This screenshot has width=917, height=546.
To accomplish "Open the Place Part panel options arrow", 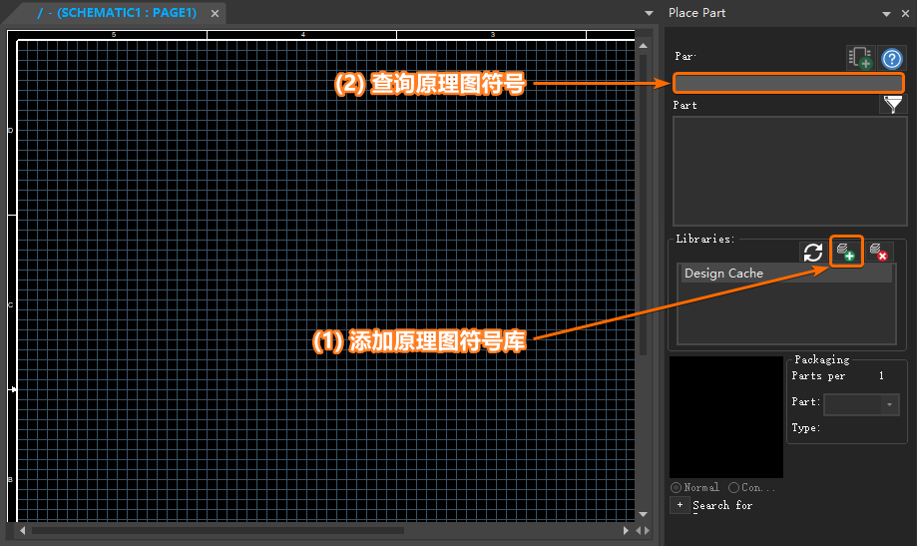I will click(886, 14).
